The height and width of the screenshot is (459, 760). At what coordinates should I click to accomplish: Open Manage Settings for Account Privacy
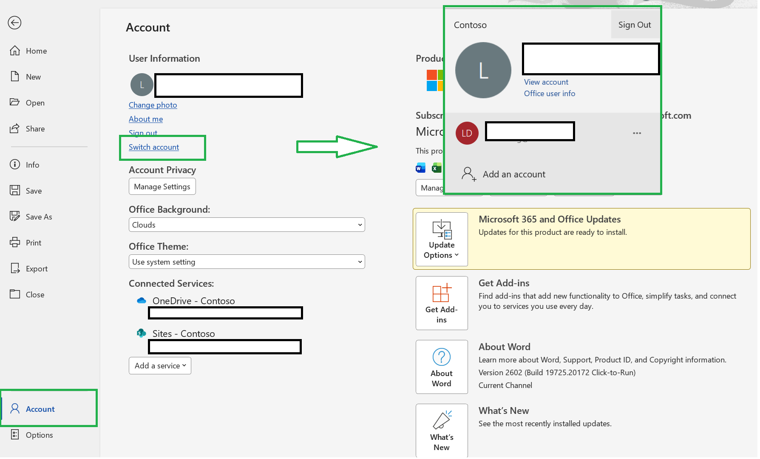coord(162,187)
